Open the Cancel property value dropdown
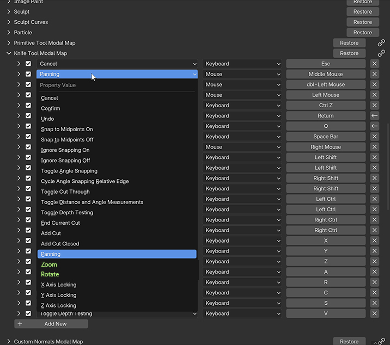 point(117,64)
